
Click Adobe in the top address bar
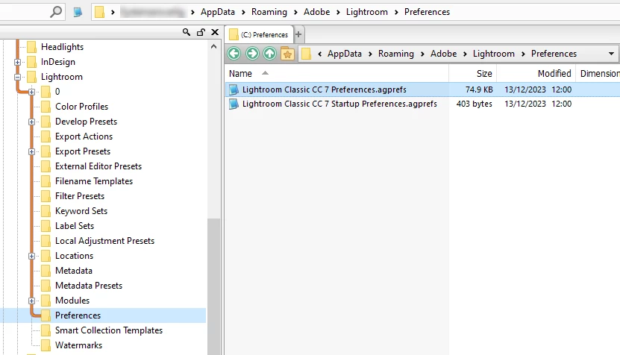pyautogui.click(x=317, y=12)
